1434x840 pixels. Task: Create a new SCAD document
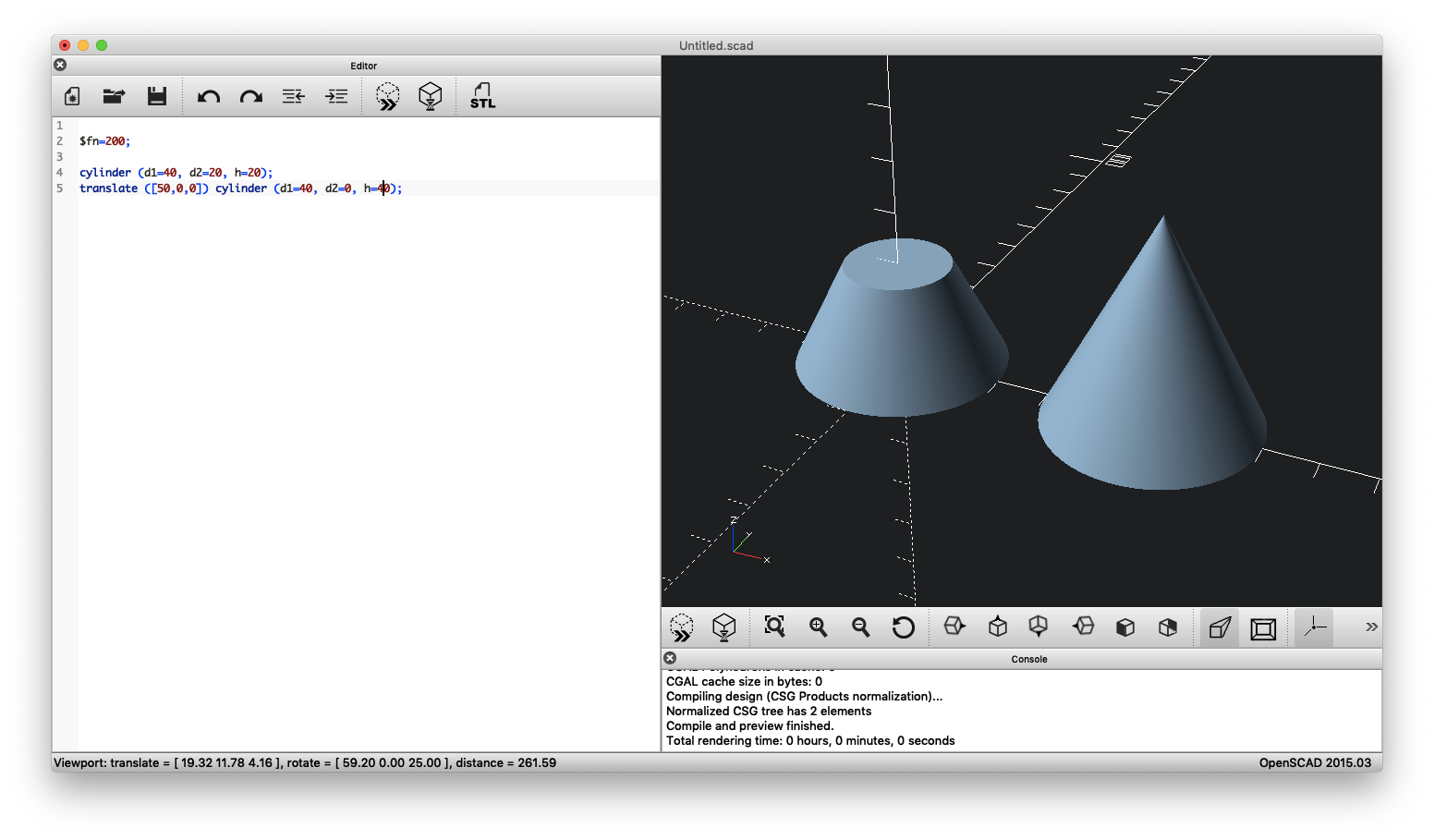coord(71,95)
